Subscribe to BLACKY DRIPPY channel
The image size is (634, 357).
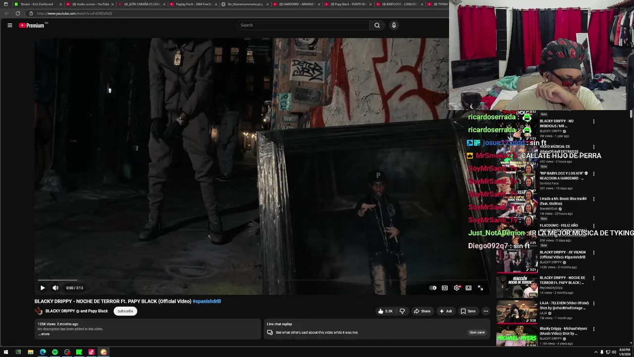[125, 311]
